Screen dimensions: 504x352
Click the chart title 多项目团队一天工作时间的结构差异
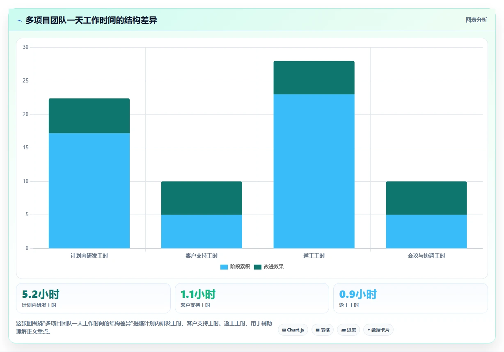pyautogui.click(x=91, y=20)
